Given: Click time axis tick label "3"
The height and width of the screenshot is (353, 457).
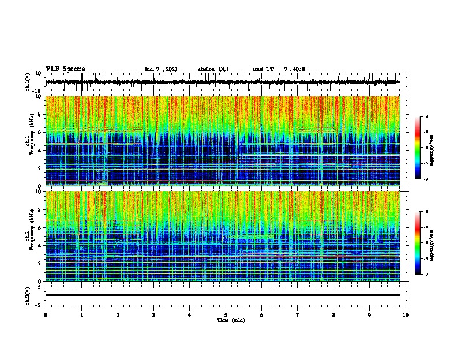Looking at the screenshot, I should (153, 315).
